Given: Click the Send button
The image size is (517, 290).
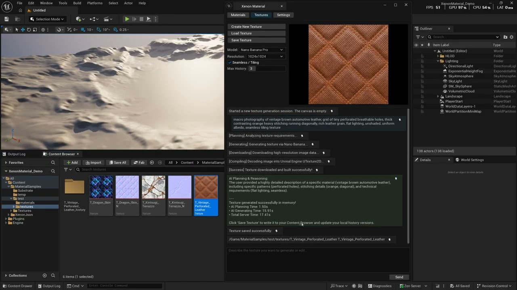Looking at the screenshot, I should (399, 277).
